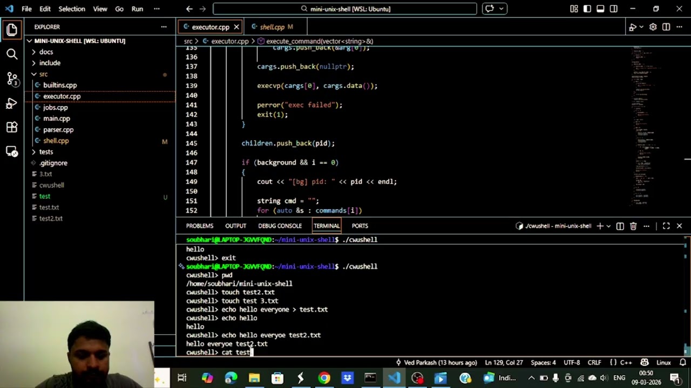The width and height of the screenshot is (691, 388).
Task: Open the Remote Explorer view
Action: (12, 152)
